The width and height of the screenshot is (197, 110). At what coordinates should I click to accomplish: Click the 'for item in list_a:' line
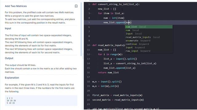click(x=111, y=13)
